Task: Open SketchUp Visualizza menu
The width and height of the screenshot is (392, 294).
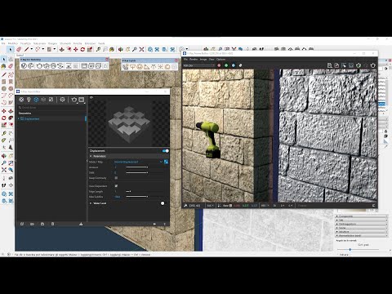Action: click(x=25, y=43)
